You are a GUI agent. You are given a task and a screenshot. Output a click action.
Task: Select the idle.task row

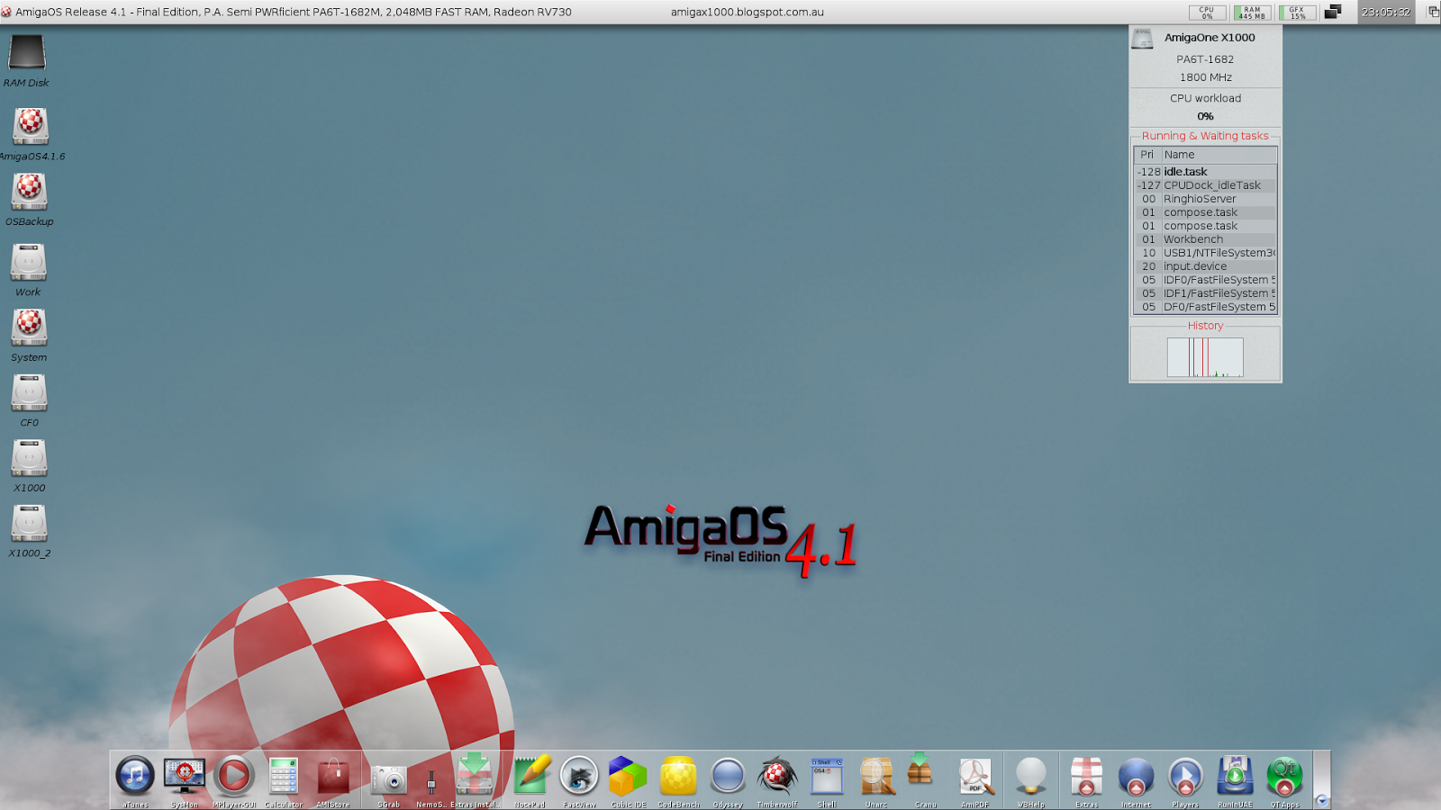click(1205, 172)
